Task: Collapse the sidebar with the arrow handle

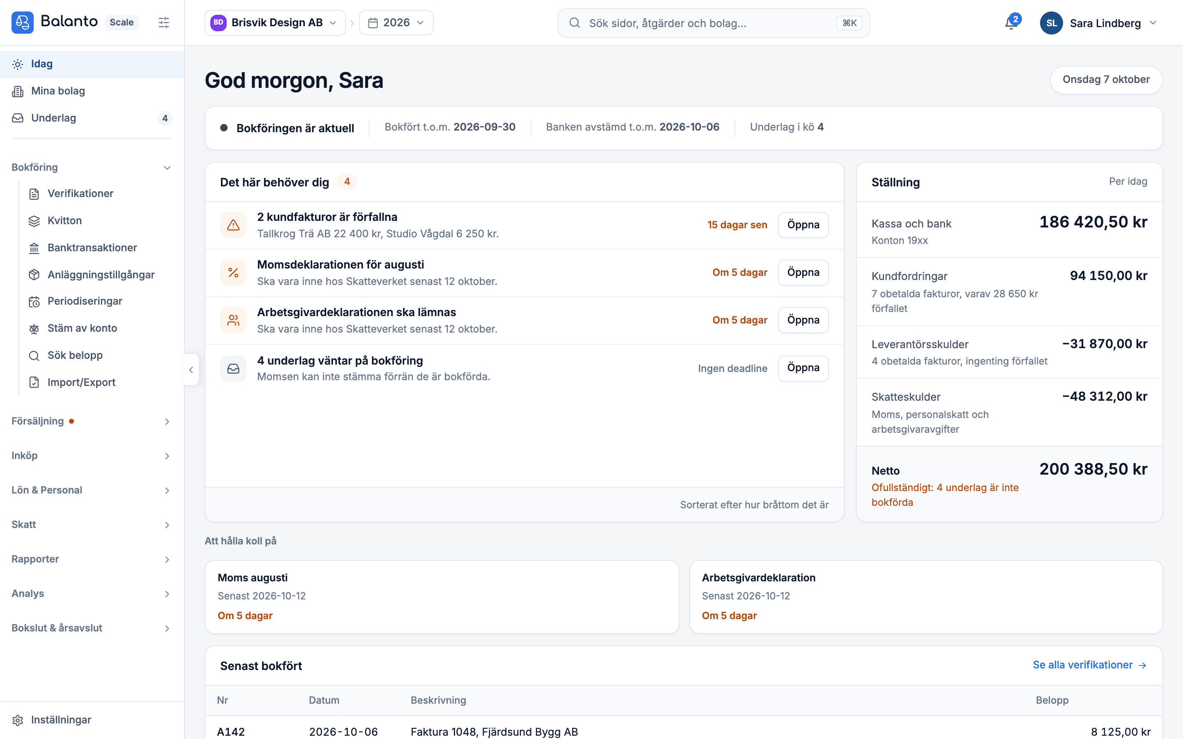Action: pyautogui.click(x=191, y=369)
